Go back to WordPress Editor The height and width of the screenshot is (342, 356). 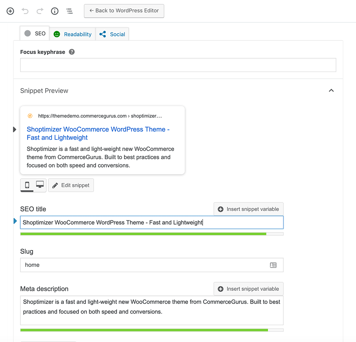point(124,11)
